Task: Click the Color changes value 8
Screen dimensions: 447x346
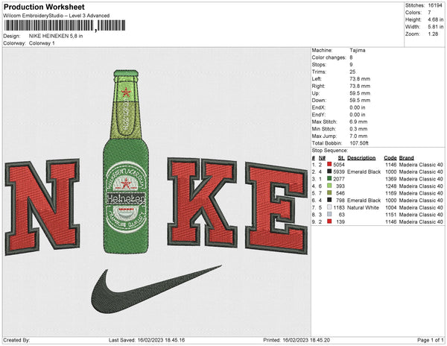Action: (x=351, y=57)
